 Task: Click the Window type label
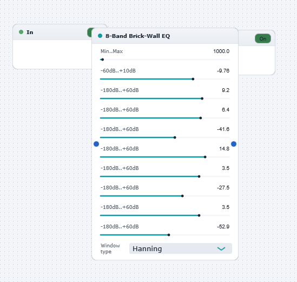click(x=110, y=248)
